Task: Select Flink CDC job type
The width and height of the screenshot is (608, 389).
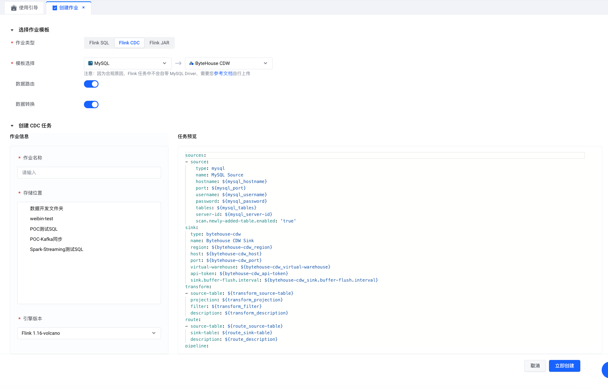Action: [129, 43]
